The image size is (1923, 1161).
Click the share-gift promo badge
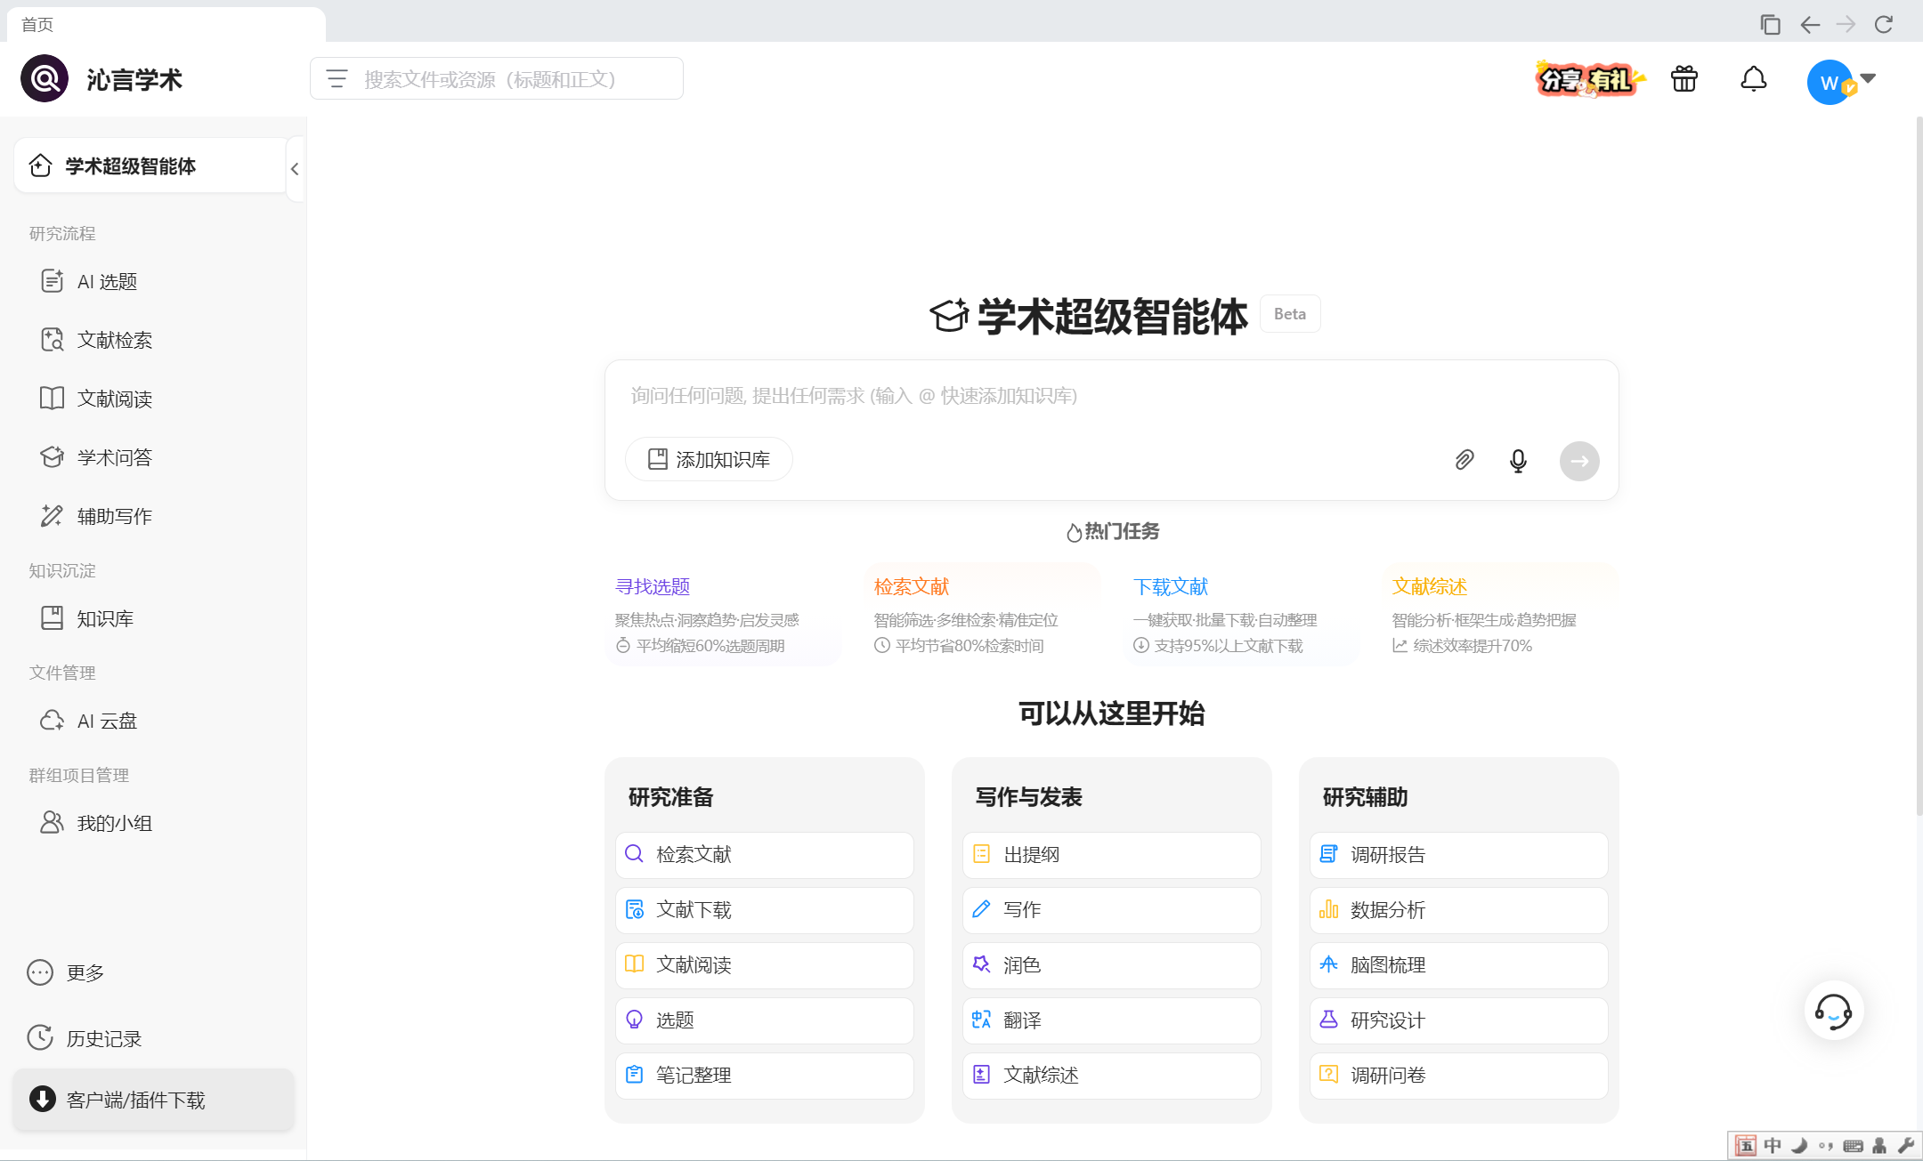(1589, 79)
